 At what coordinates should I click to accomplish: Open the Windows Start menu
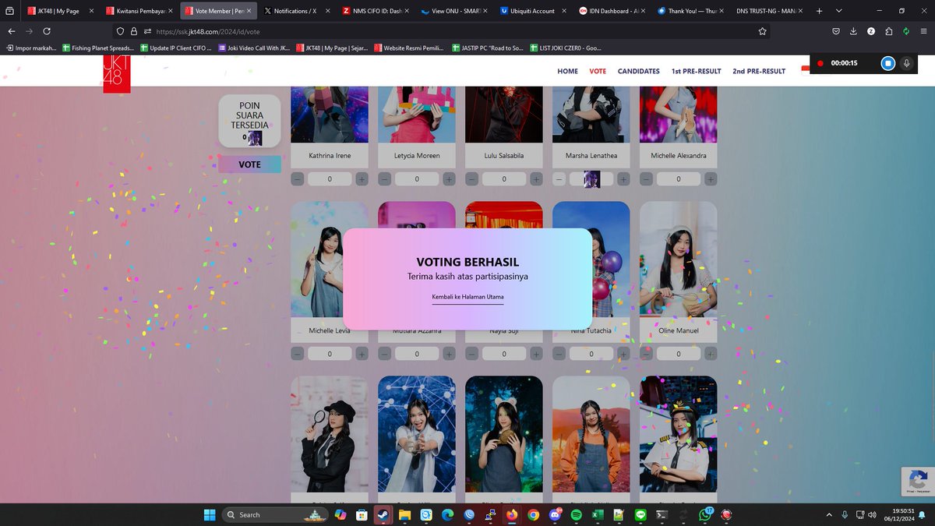[209, 514]
